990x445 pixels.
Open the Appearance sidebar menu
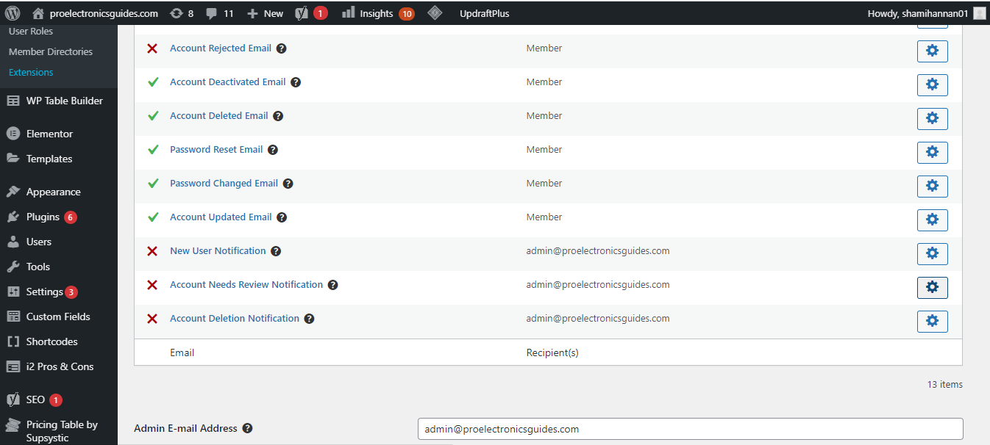pyautogui.click(x=53, y=192)
